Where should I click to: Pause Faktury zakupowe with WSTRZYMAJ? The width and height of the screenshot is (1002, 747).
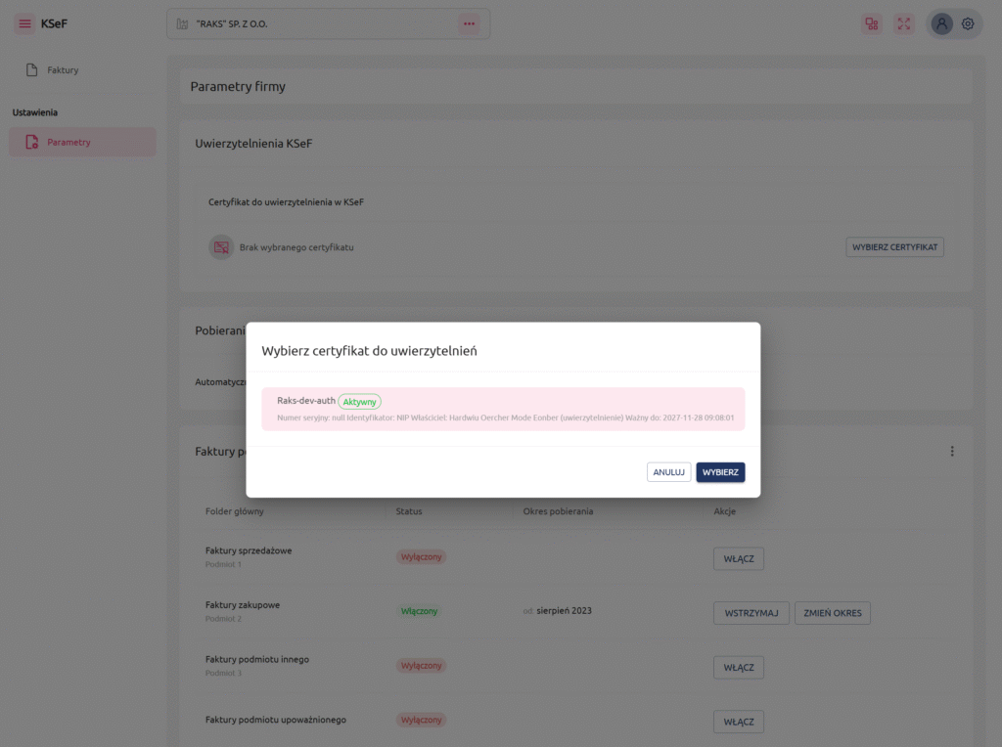751,613
